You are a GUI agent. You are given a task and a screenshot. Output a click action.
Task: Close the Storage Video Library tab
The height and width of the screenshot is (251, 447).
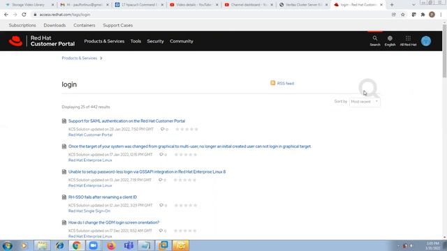(52, 5)
